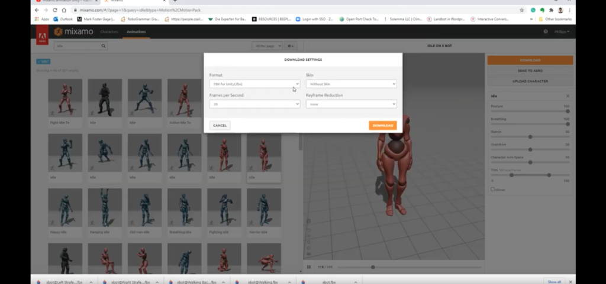Enable the Mirror checkbox
The image size is (606, 284).
[x=493, y=190]
